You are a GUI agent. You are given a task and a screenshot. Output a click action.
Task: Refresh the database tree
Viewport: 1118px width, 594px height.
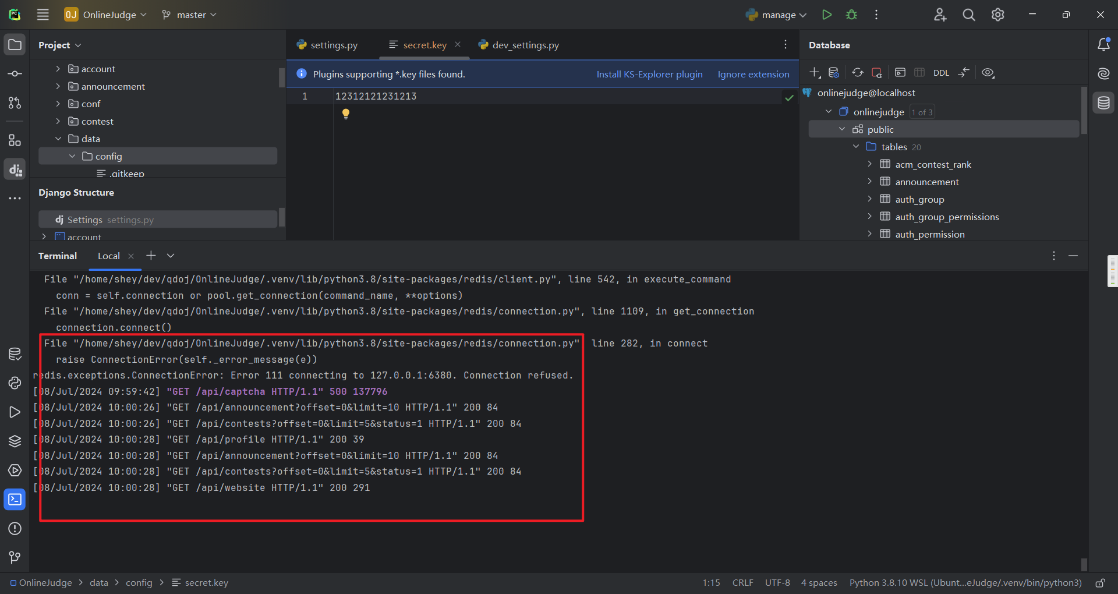pyautogui.click(x=858, y=73)
